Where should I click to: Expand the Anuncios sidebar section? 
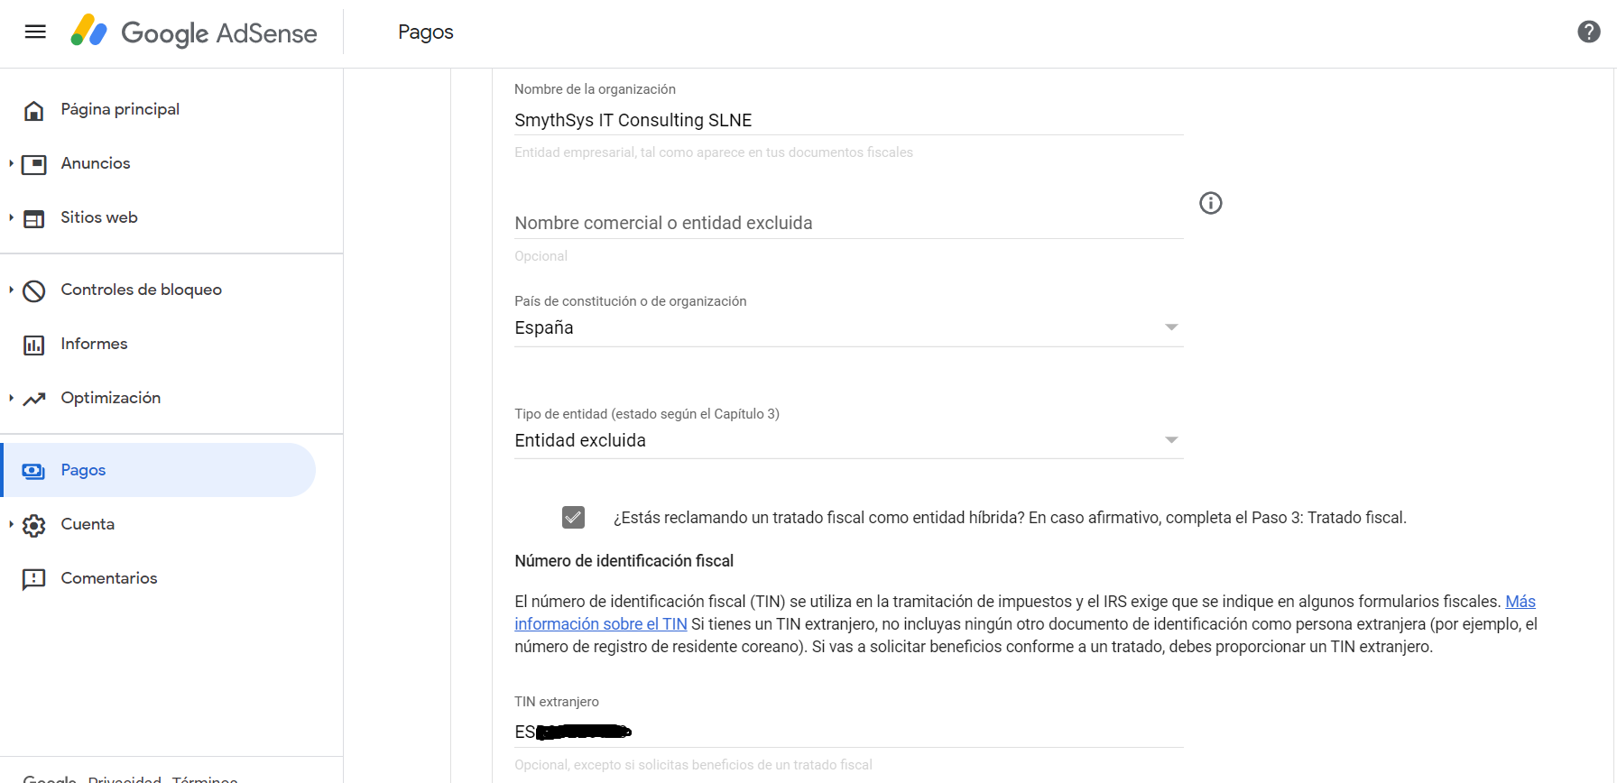tap(11, 163)
